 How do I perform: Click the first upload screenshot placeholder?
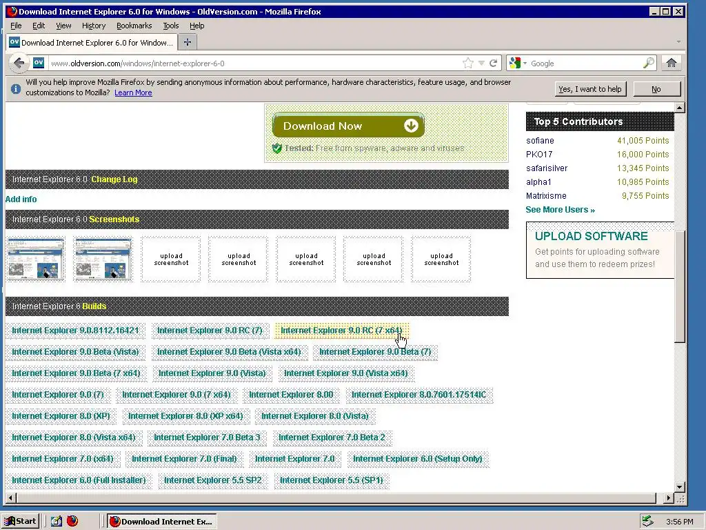[171, 259]
